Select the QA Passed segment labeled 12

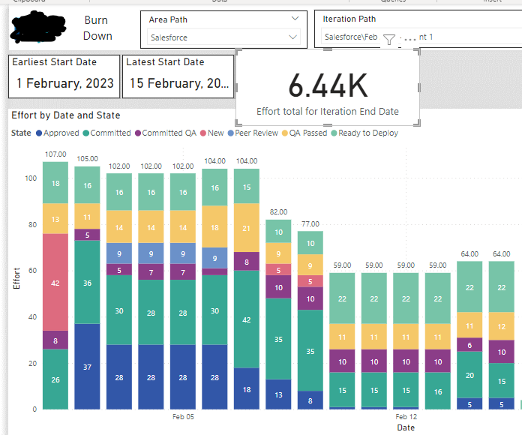pyautogui.click(x=501, y=326)
